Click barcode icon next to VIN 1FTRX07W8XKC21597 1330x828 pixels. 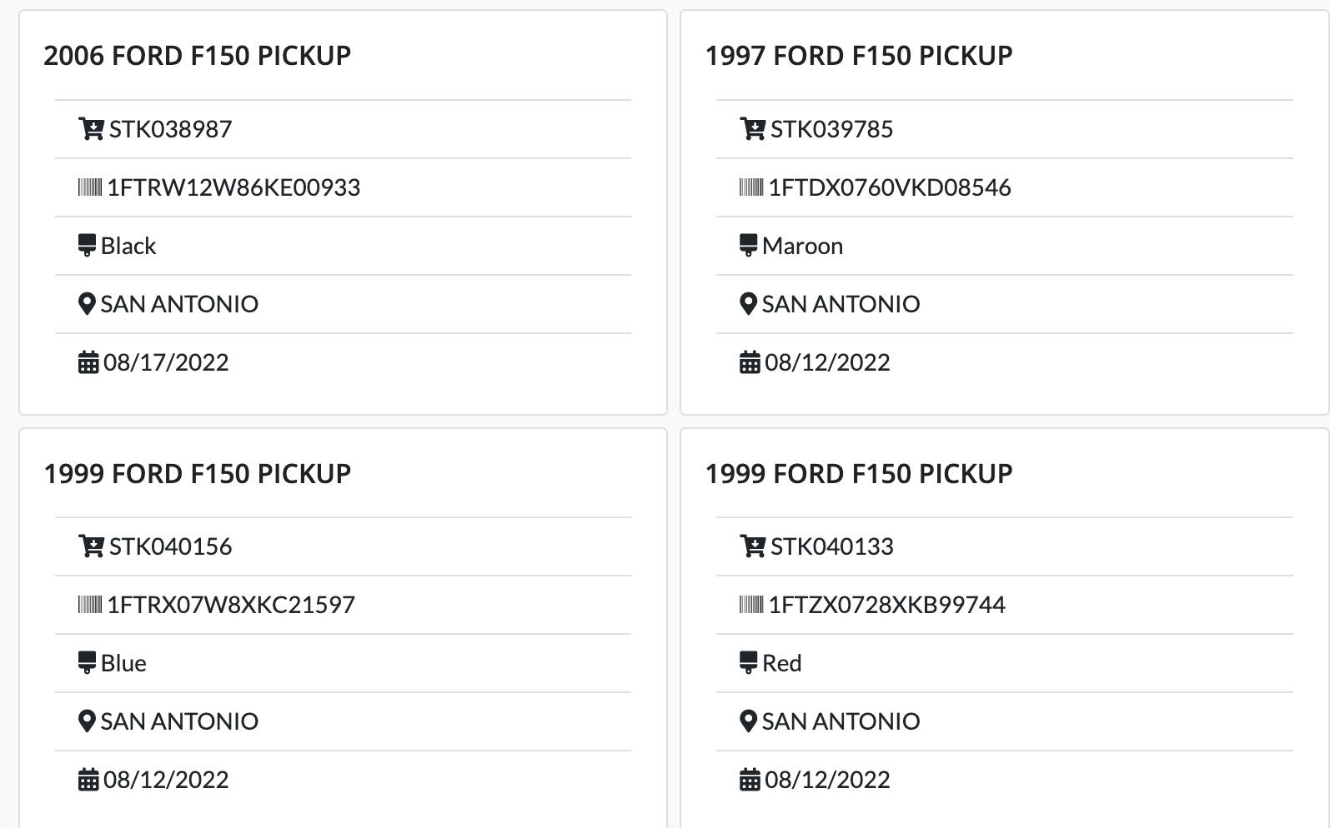click(89, 605)
